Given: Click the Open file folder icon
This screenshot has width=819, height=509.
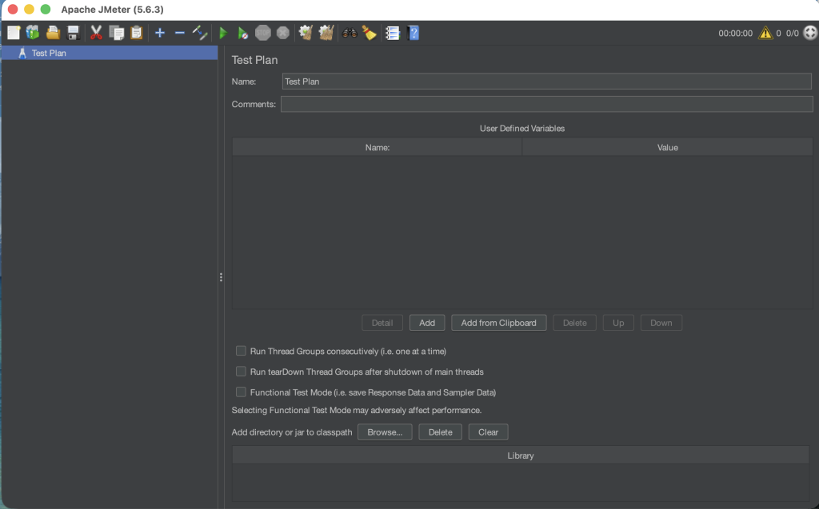Looking at the screenshot, I should pyautogui.click(x=53, y=33).
